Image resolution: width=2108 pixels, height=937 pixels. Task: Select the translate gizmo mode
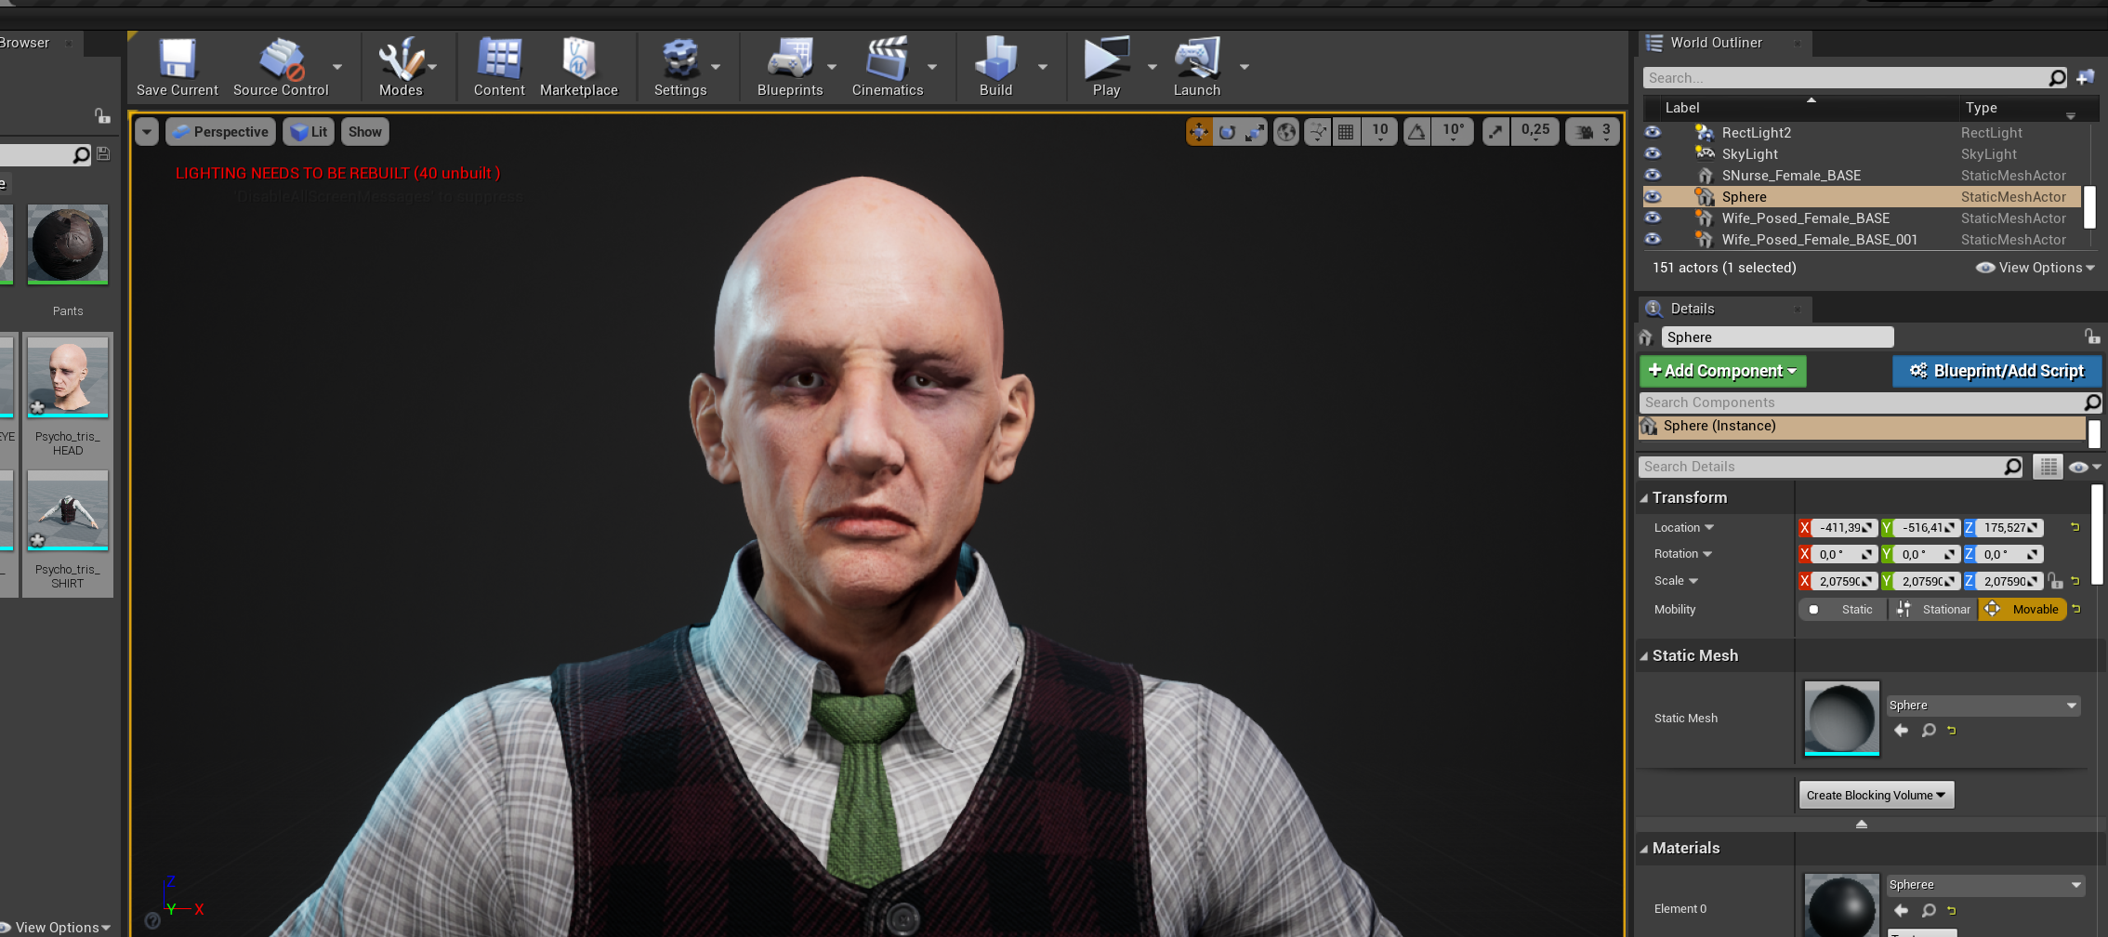coord(1199,132)
